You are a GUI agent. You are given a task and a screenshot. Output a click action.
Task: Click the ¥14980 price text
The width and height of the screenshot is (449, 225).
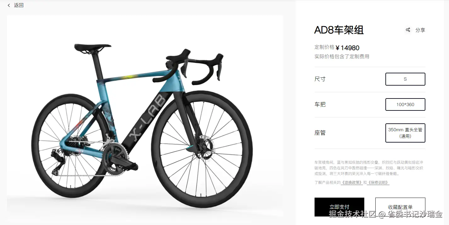pos(348,48)
